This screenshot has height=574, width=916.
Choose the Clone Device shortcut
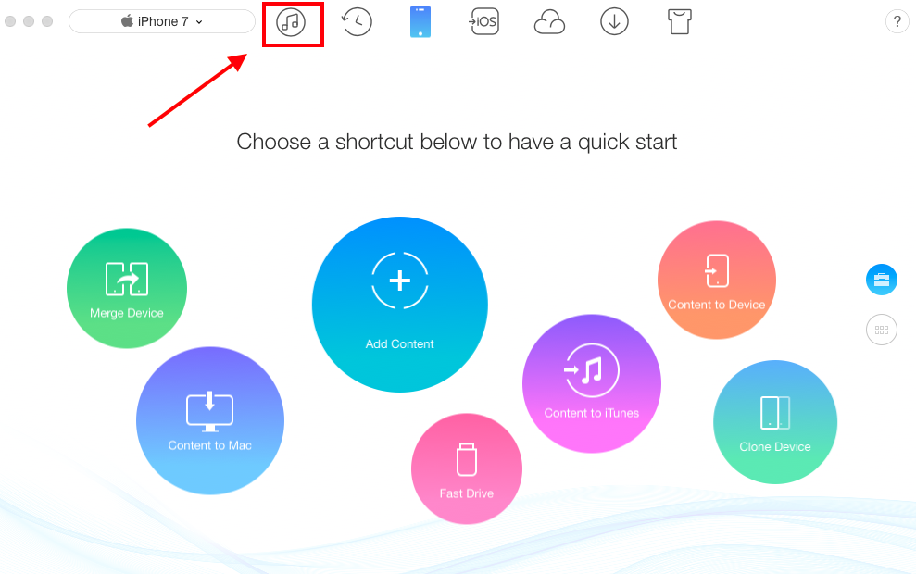[x=775, y=421]
